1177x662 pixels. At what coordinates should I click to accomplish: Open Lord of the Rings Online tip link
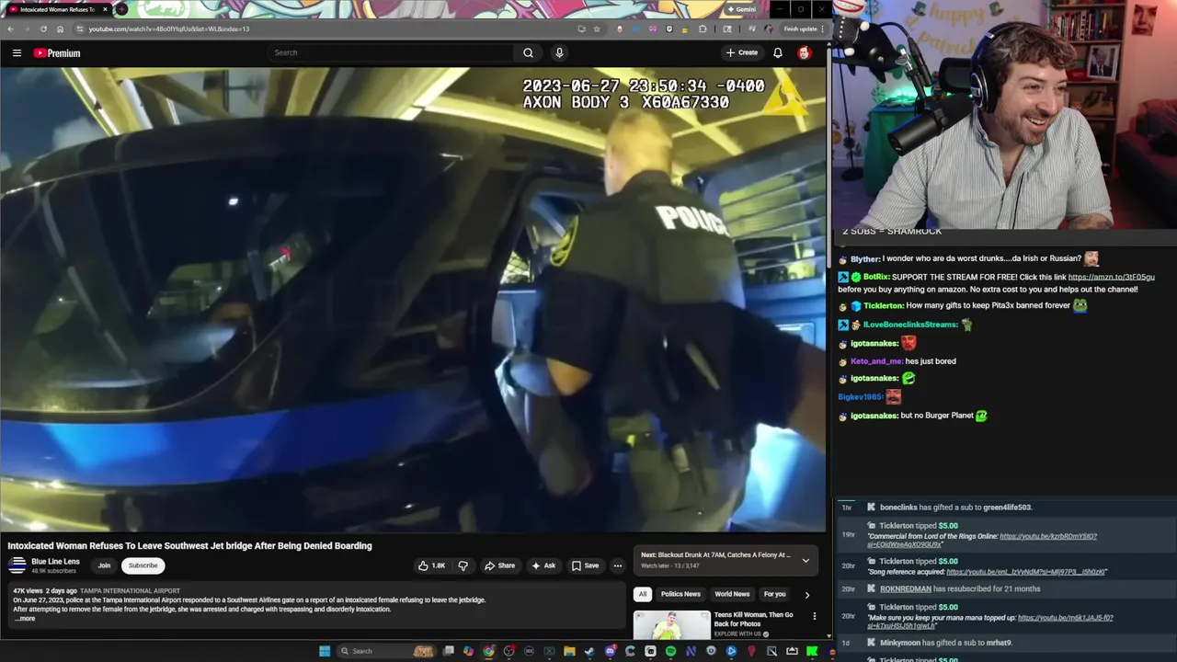(x=982, y=541)
